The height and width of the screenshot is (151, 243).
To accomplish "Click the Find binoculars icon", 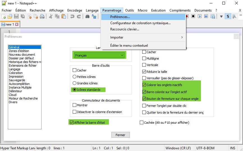I will click(87, 16).
